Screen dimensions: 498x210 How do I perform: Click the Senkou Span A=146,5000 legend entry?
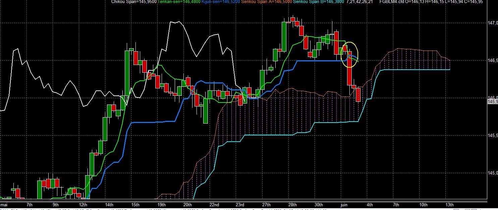point(266,2)
